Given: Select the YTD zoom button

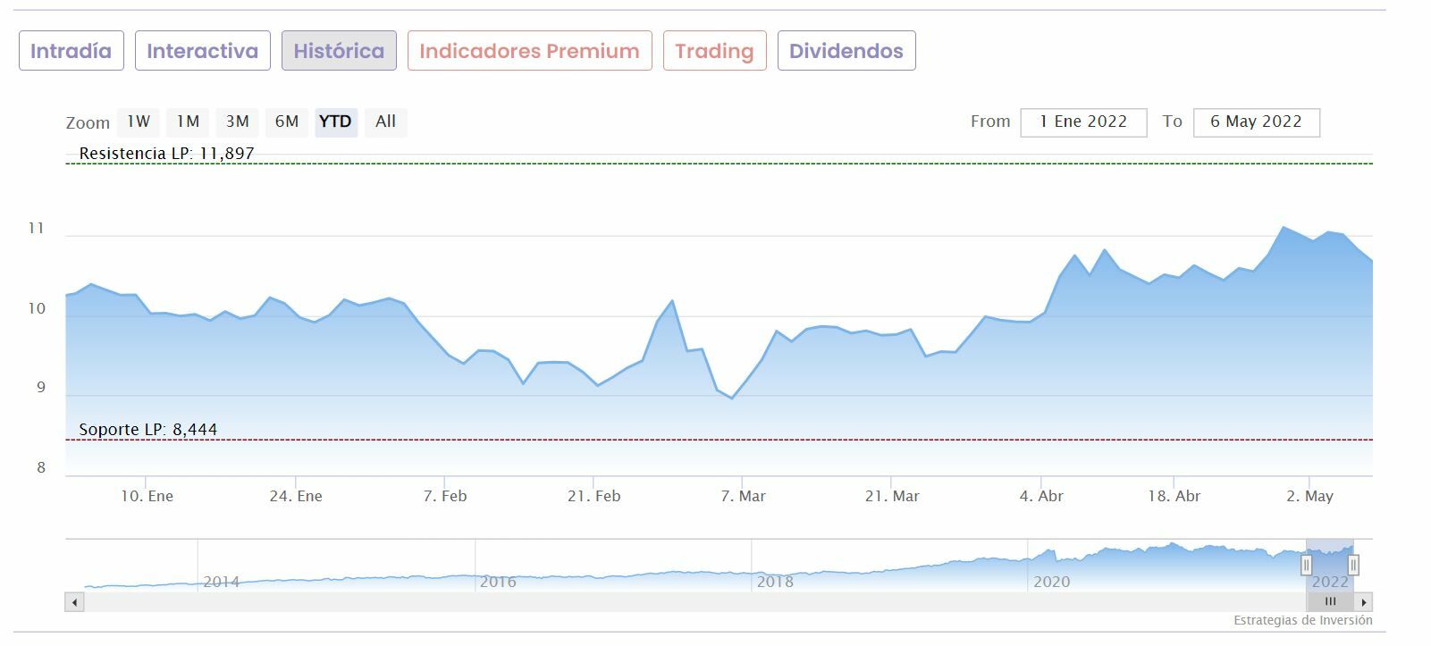Looking at the screenshot, I should 335,122.
